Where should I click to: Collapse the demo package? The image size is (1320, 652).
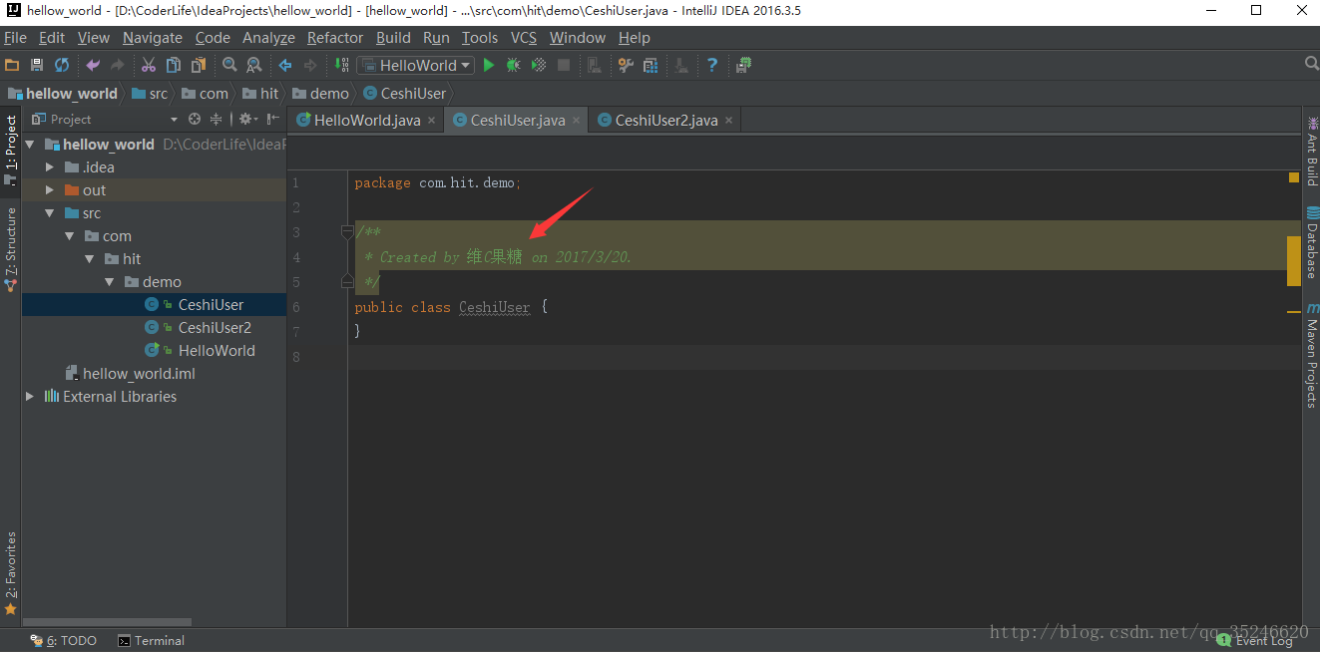110,282
